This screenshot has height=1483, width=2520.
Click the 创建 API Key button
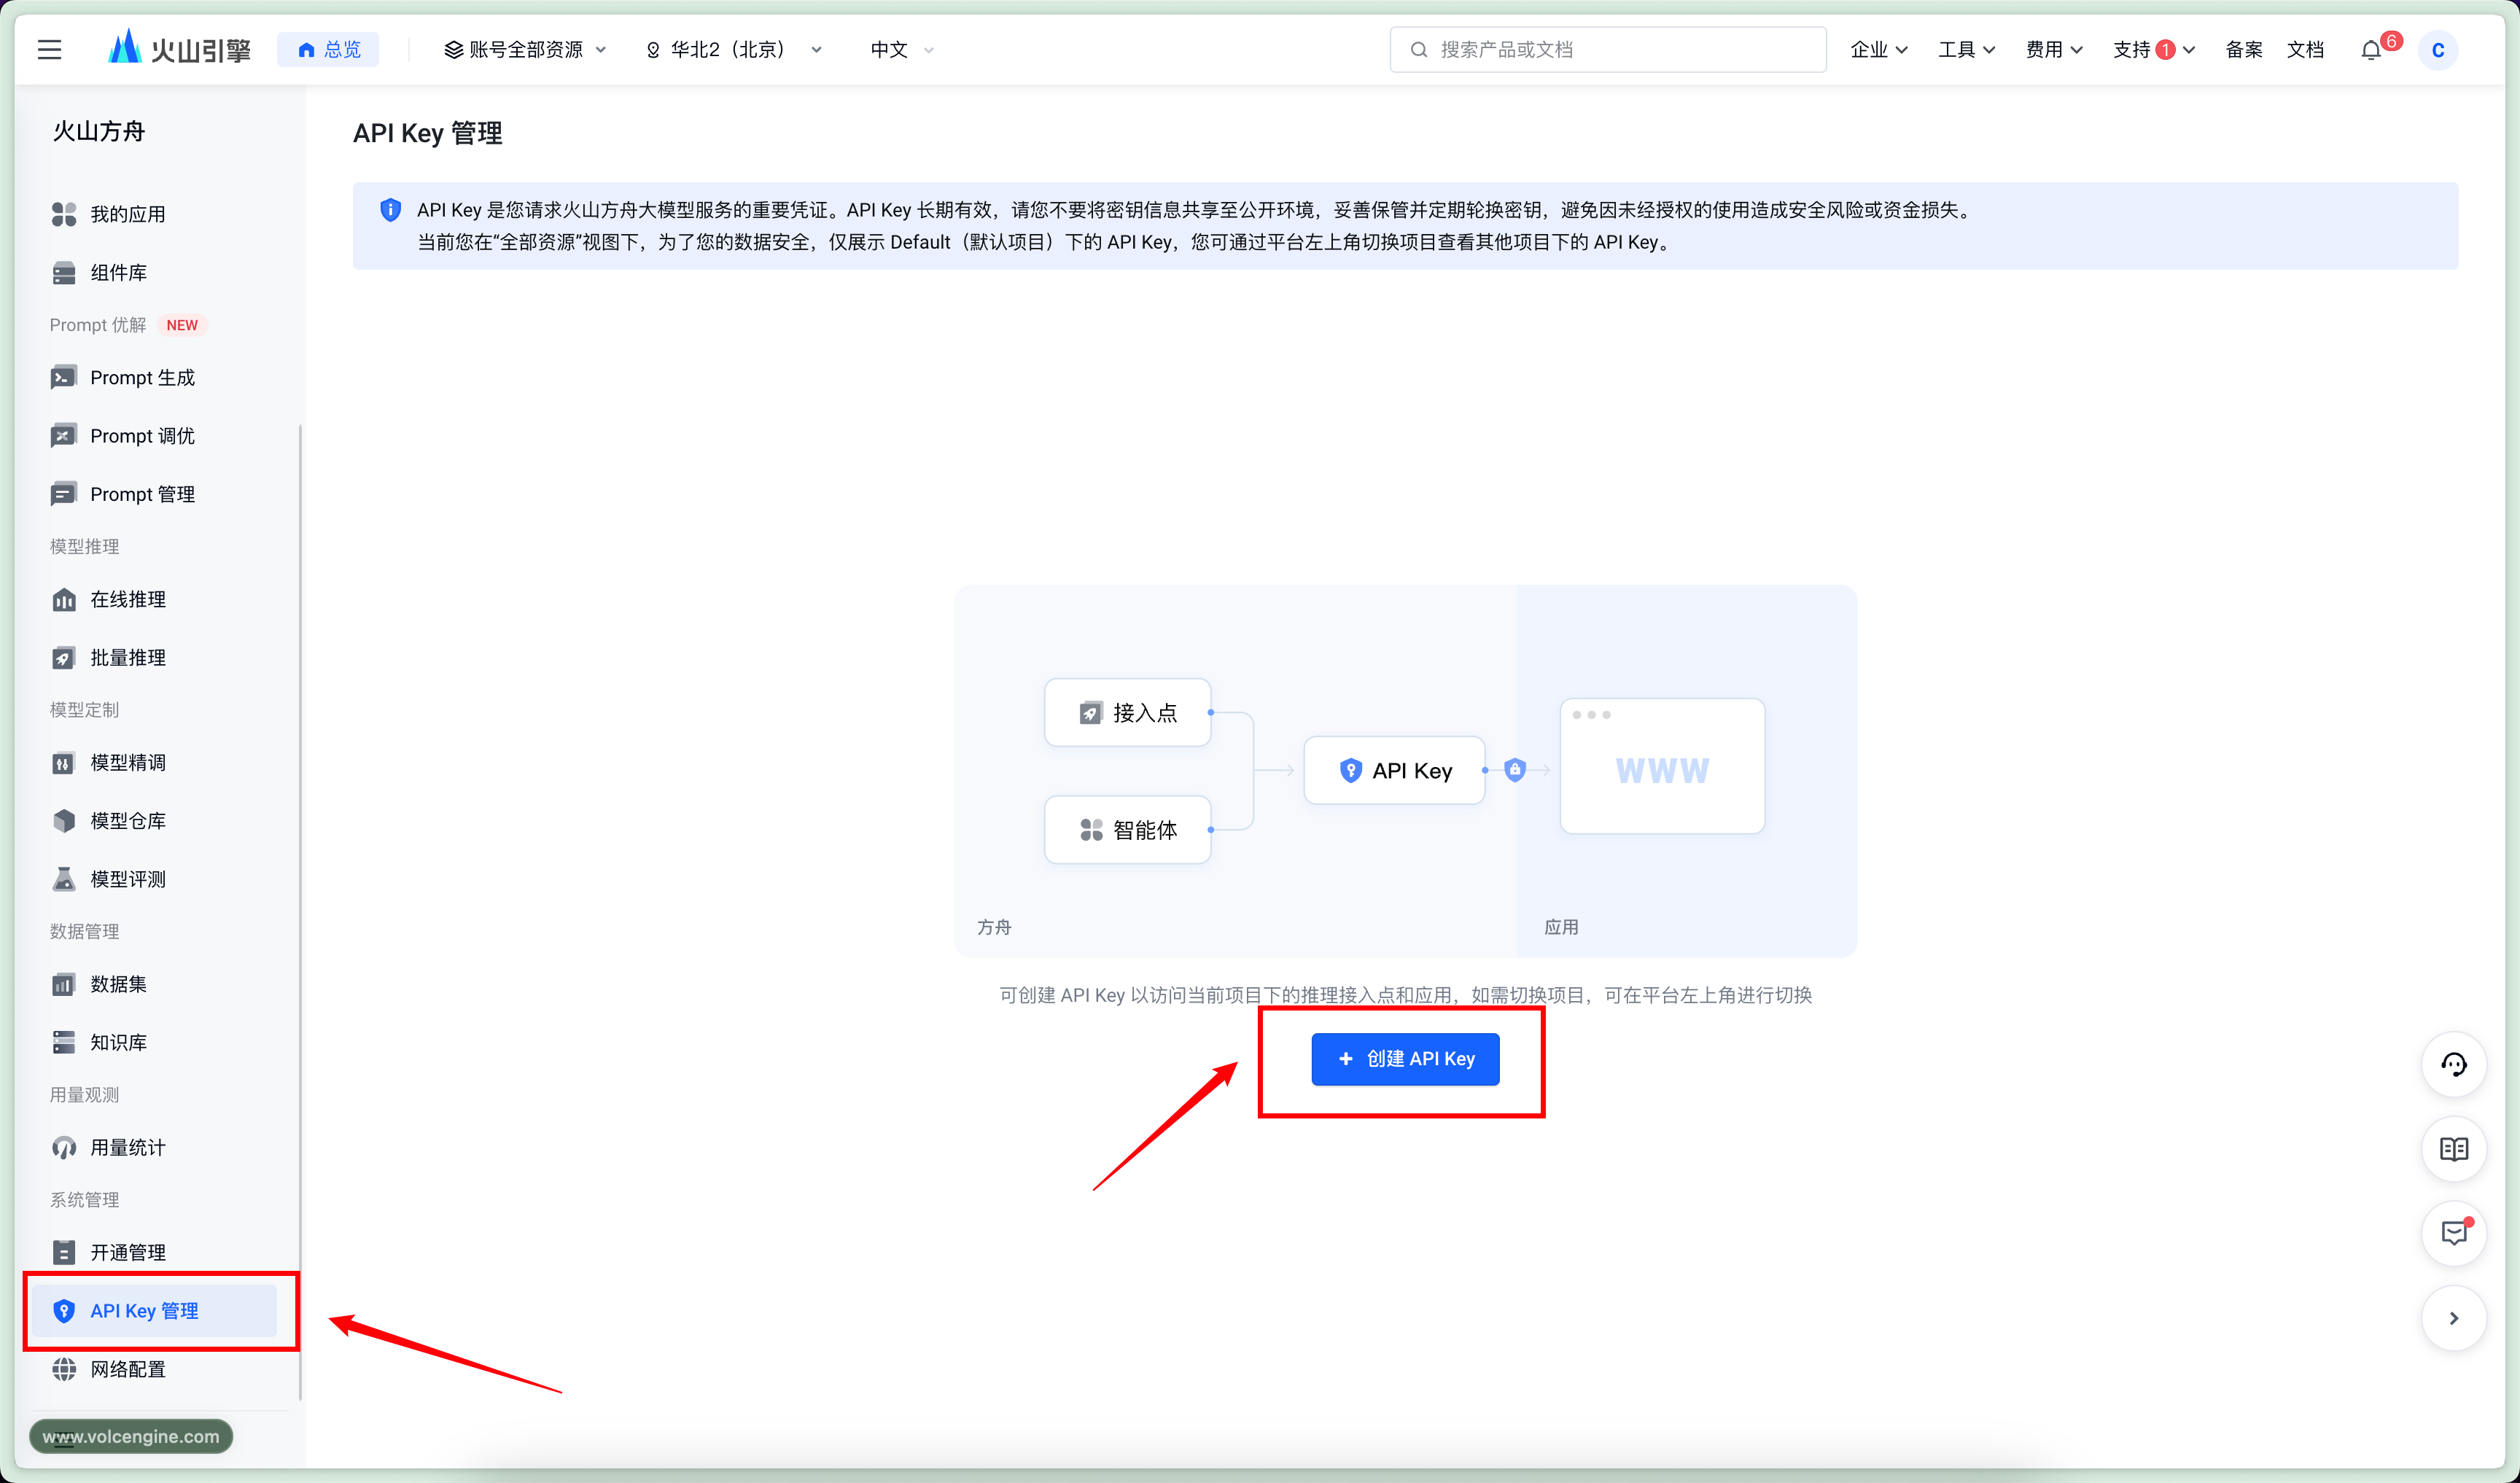click(1405, 1059)
